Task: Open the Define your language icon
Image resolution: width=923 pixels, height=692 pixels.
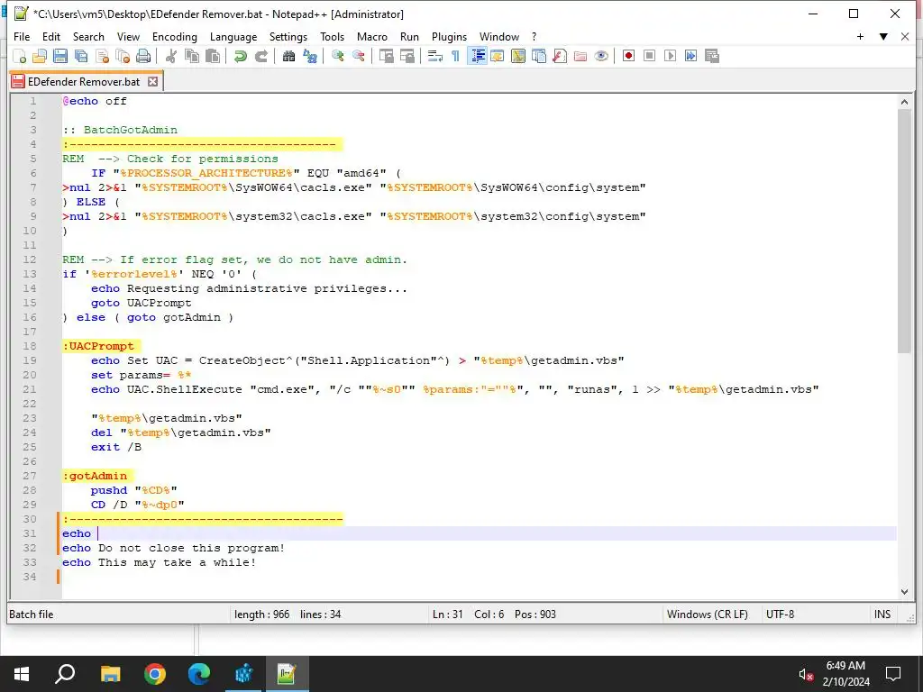Action: [498, 56]
